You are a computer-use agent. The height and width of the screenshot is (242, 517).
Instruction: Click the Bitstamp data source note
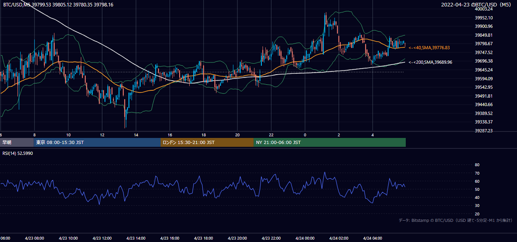tap(456, 221)
